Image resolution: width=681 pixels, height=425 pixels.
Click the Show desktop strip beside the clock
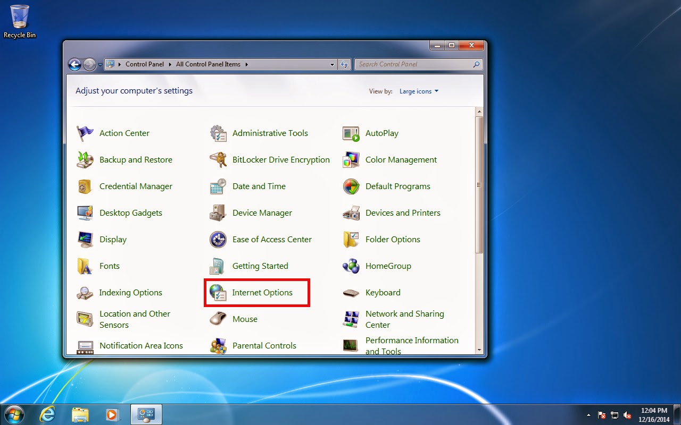click(x=677, y=414)
